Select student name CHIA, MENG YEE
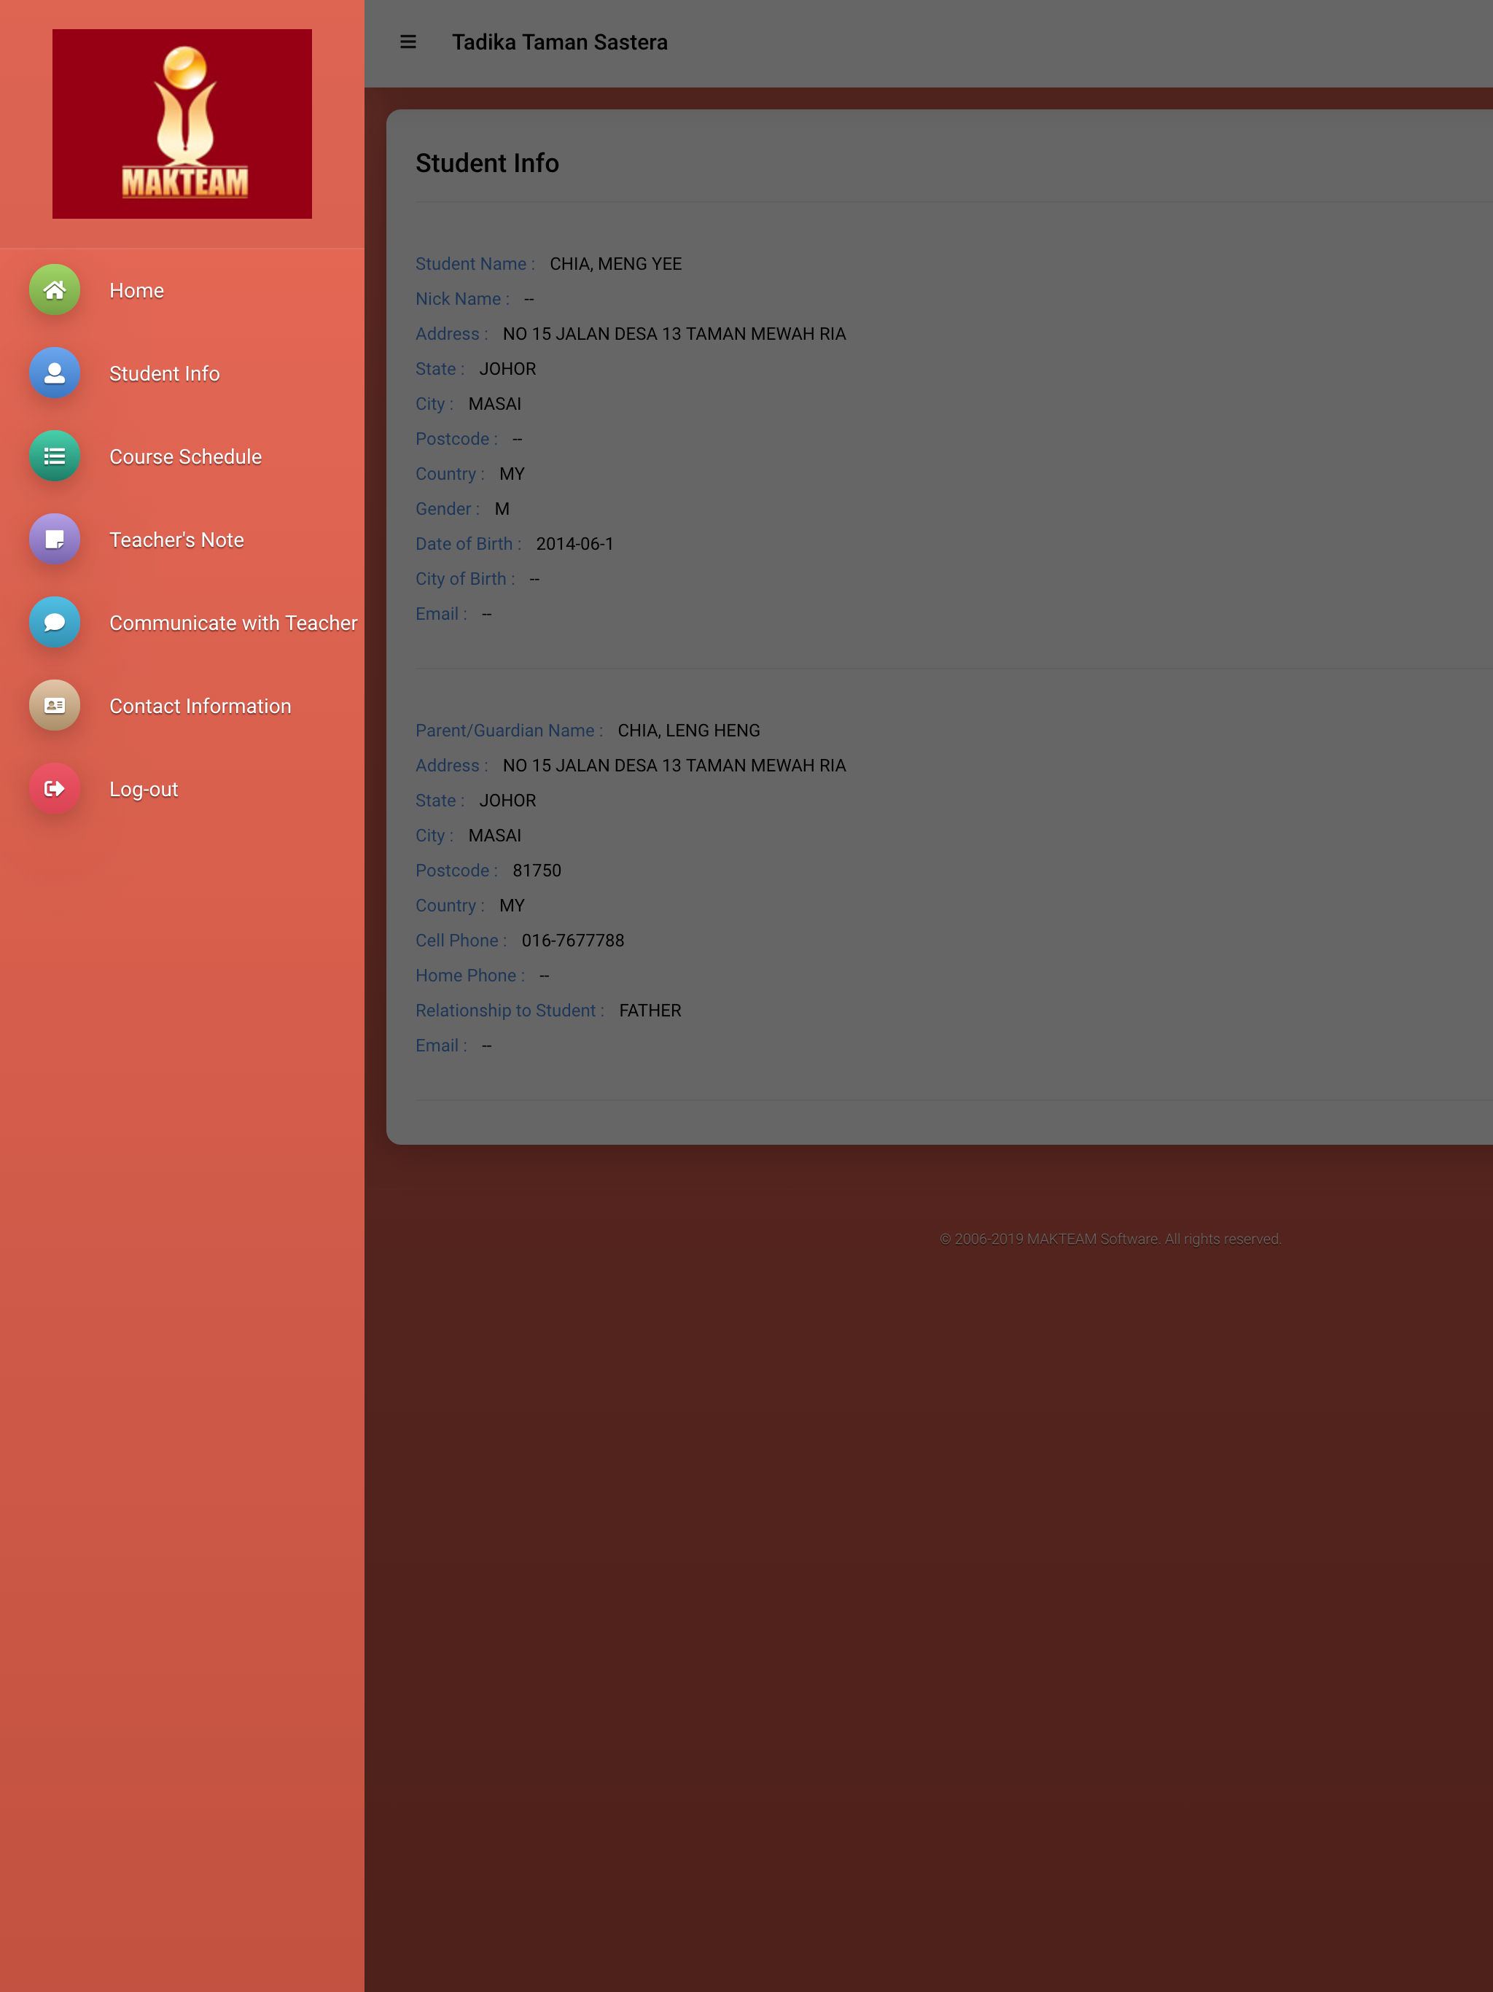The image size is (1493, 1992). tap(616, 264)
